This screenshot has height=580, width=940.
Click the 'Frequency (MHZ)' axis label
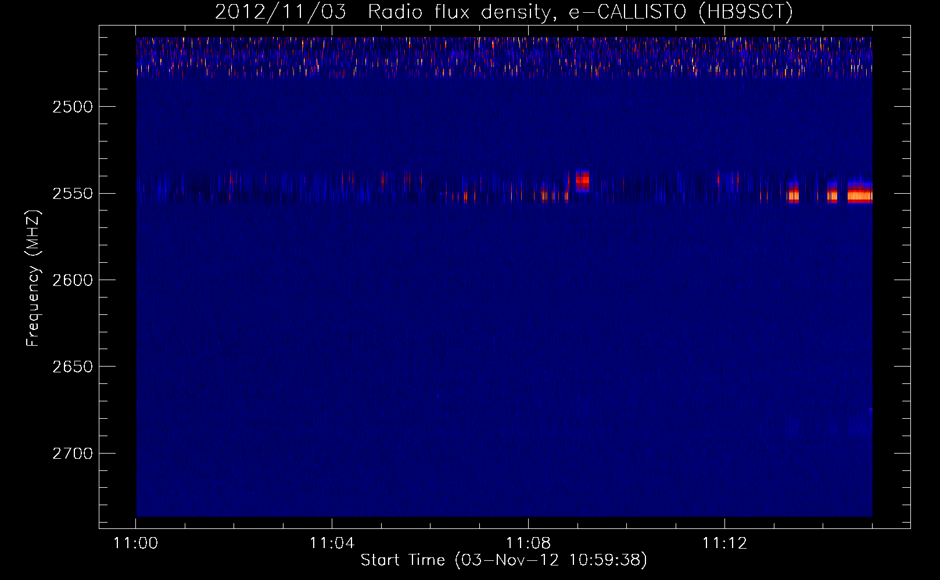[x=33, y=278]
